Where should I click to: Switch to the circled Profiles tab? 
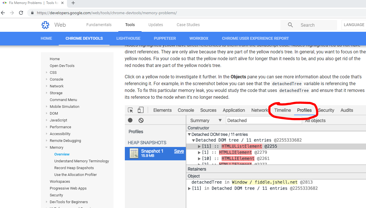click(304, 110)
